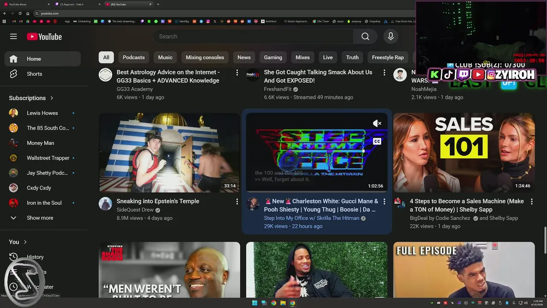This screenshot has height=308, width=547.
Task: Open the Sales 101 video thumbnail
Action: click(464, 153)
